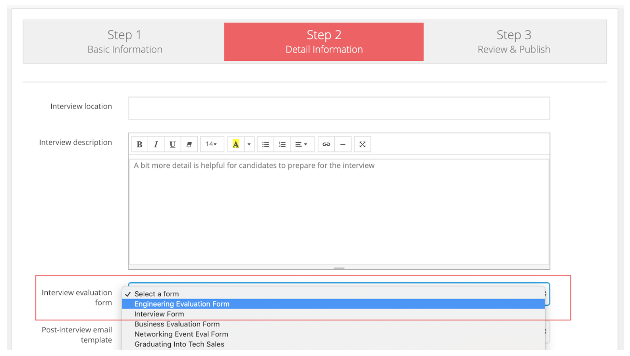Go to Step 3 Review & Publish
The width and height of the screenshot is (630, 356).
pyautogui.click(x=514, y=41)
